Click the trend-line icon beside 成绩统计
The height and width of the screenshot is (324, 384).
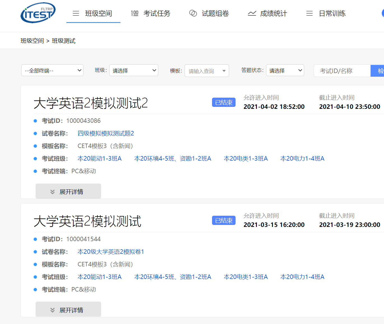[x=252, y=13]
